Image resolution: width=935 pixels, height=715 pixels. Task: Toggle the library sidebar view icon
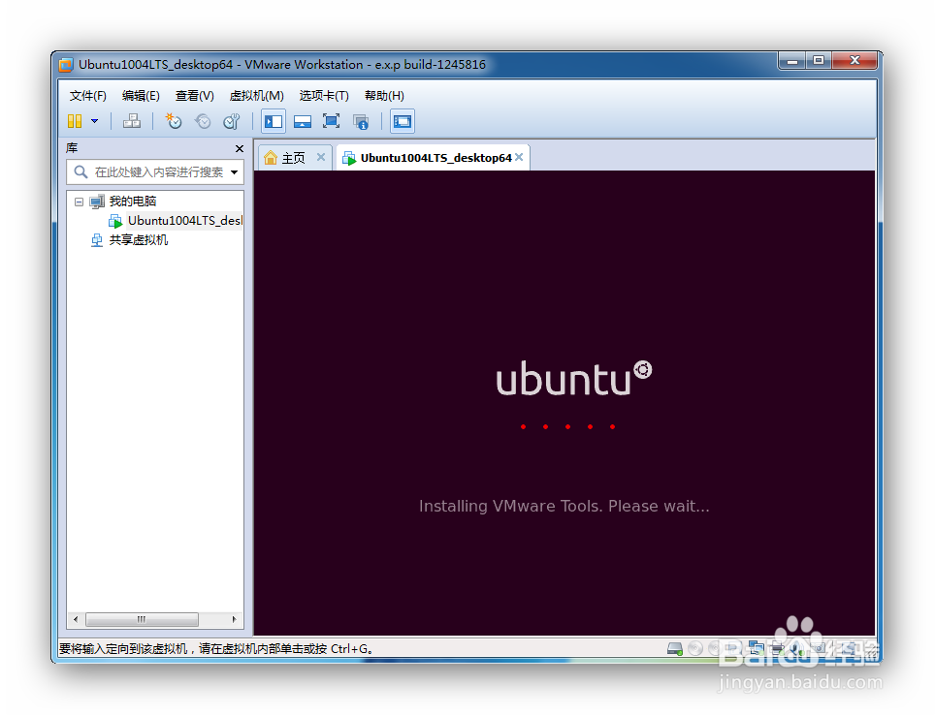(x=274, y=121)
